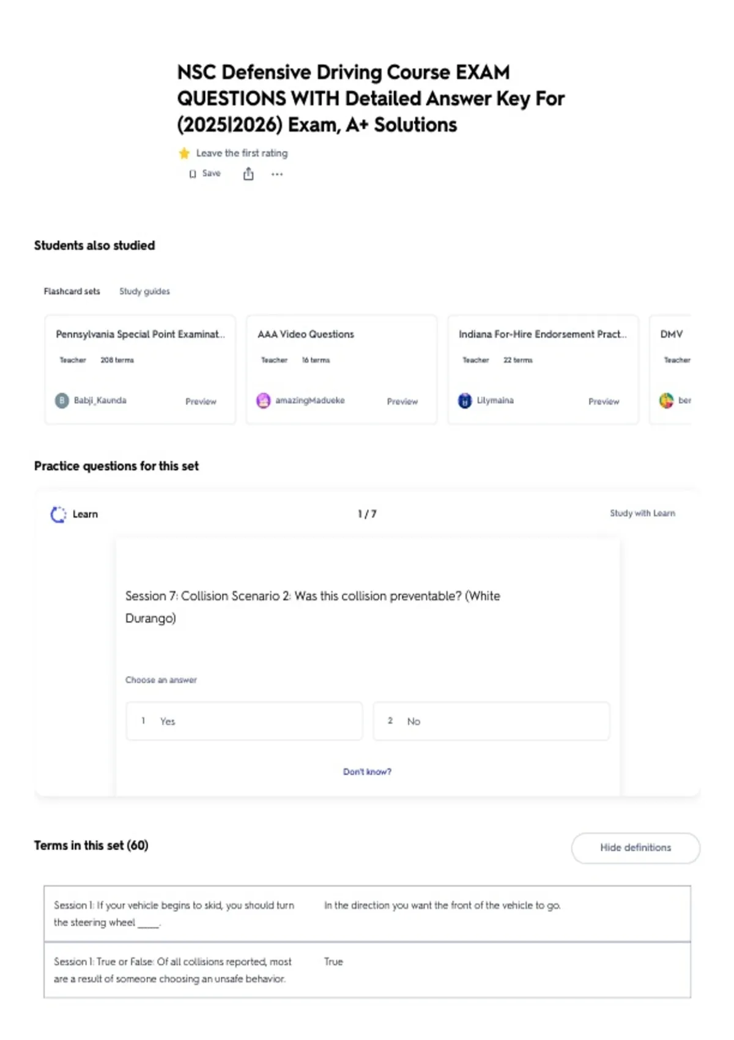Click the yellow rating star icon
Image resolution: width=734 pixels, height=1040 pixels.
point(184,153)
